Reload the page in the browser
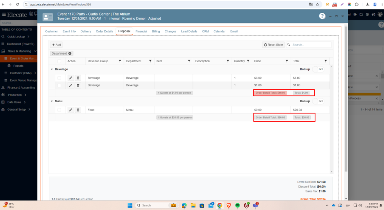The width and height of the screenshot is (384, 210). [17, 4]
